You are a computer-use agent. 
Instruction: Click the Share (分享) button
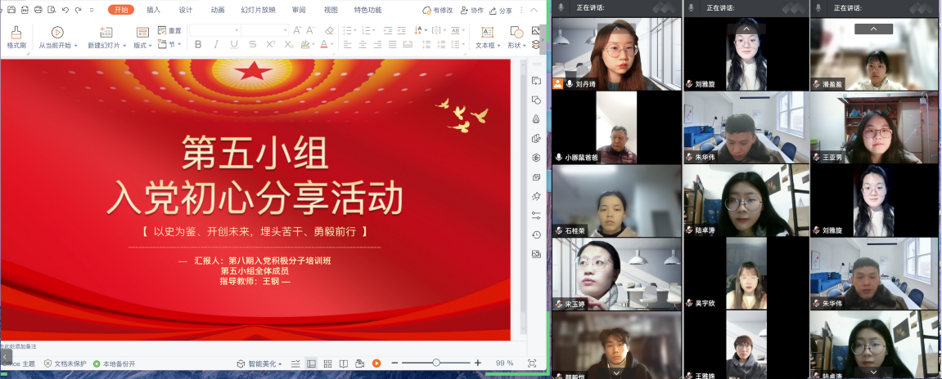click(x=501, y=10)
